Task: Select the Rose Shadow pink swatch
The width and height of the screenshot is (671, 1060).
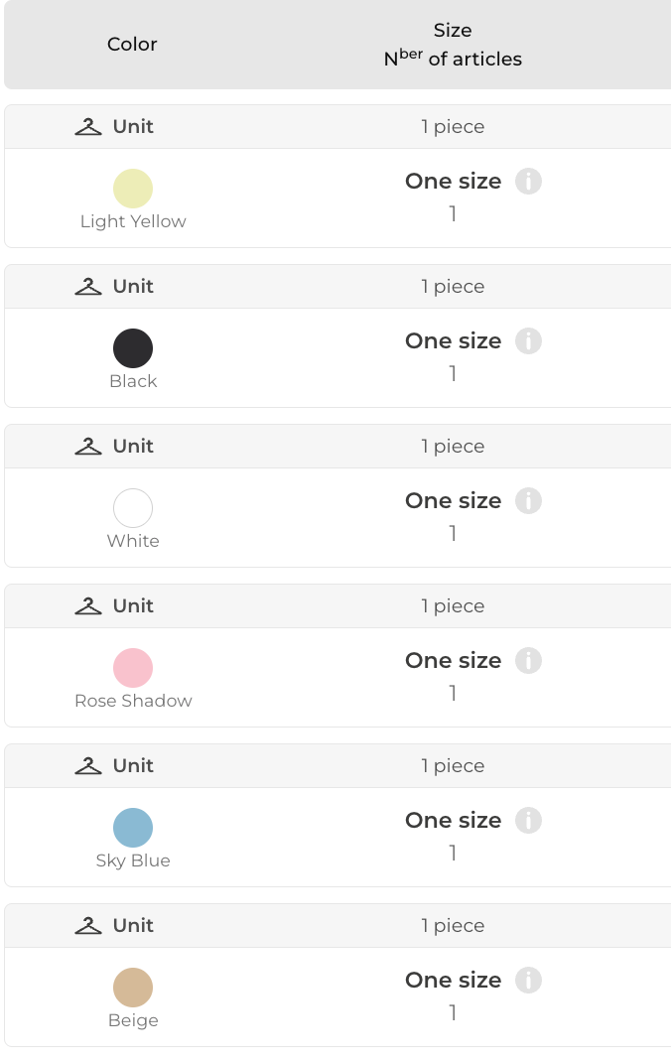Action: (x=133, y=668)
